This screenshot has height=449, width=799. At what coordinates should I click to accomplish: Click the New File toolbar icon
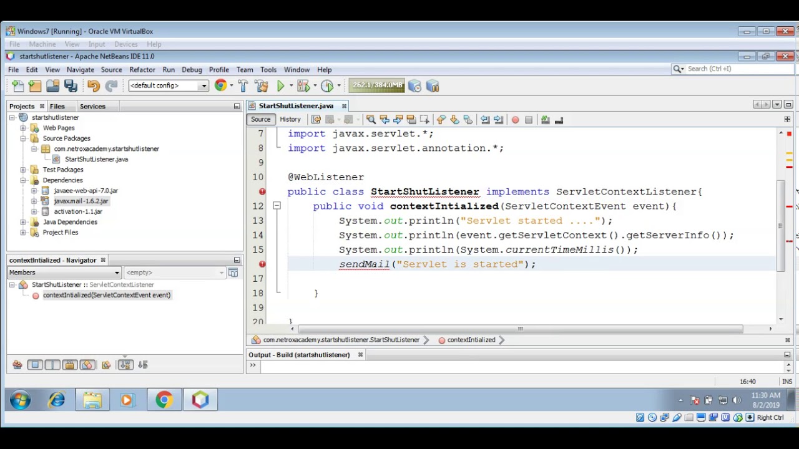click(17, 86)
